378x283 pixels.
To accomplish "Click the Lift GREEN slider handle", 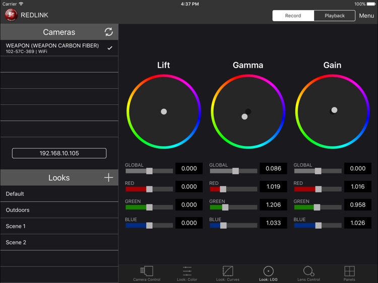I will click(149, 207).
